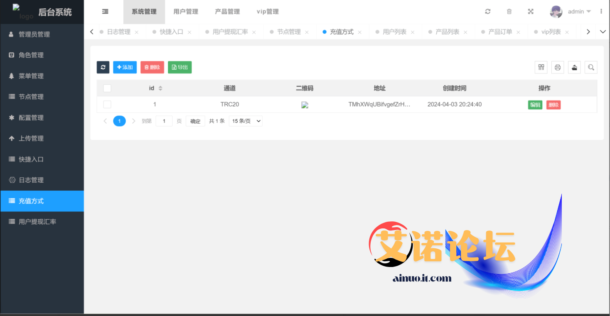
Task: Open 菜单管理 in the sidebar
Action: point(42,76)
